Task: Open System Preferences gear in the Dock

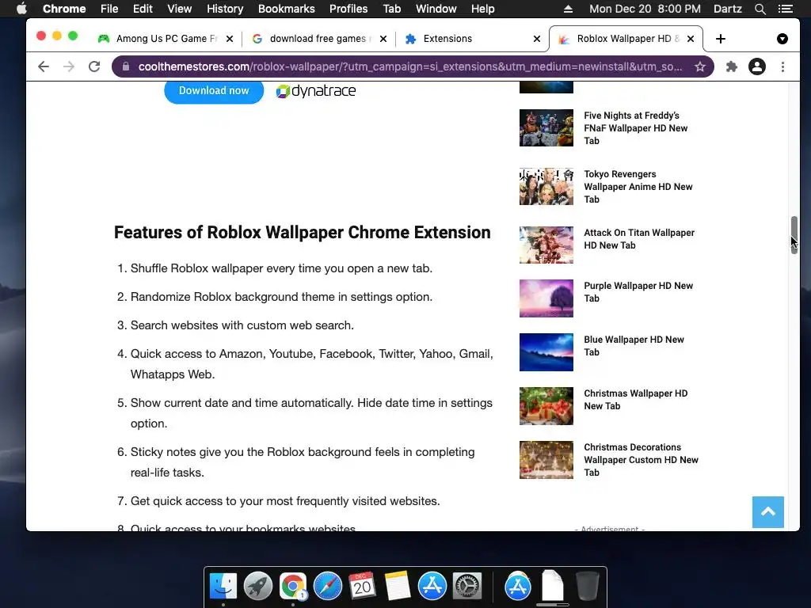Action: (467, 586)
